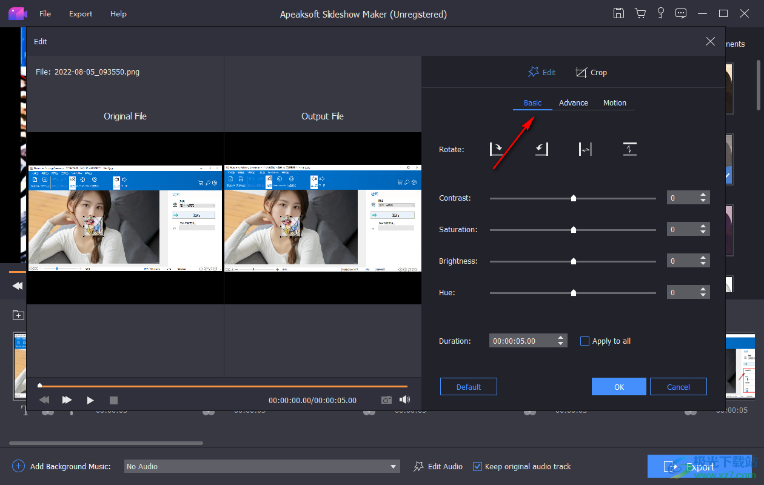Take a snapshot with camera icon
The image size is (764, 485).
tap(386, 400)
